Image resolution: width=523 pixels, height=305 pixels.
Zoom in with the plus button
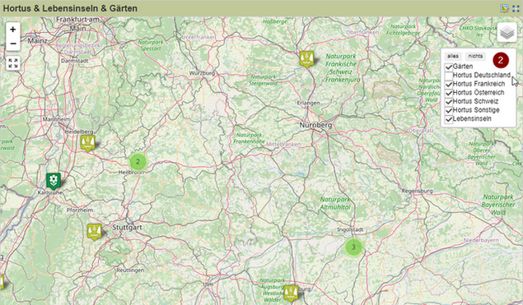13,30
